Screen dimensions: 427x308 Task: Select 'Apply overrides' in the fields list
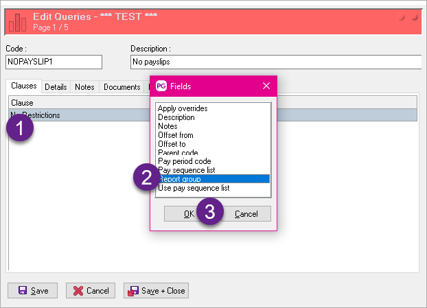[182, 108]
